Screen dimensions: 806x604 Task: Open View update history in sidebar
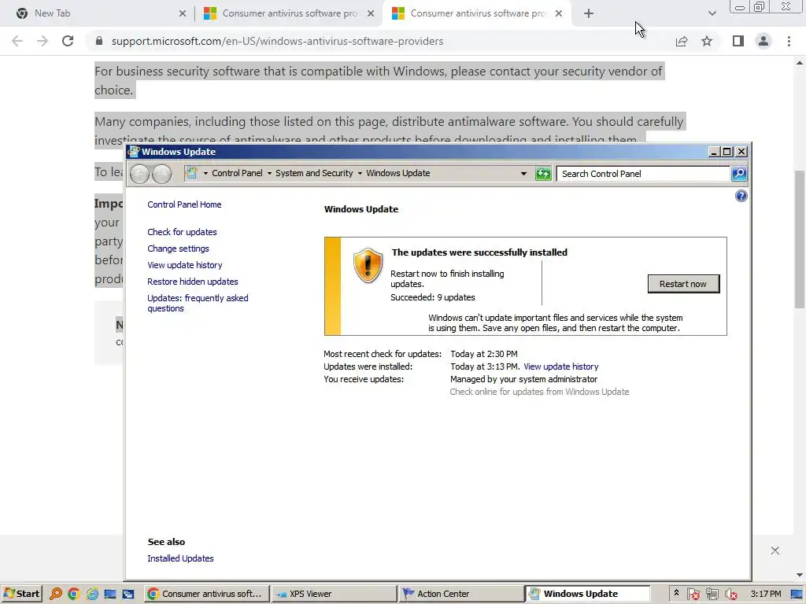click(x=184, y=265)
